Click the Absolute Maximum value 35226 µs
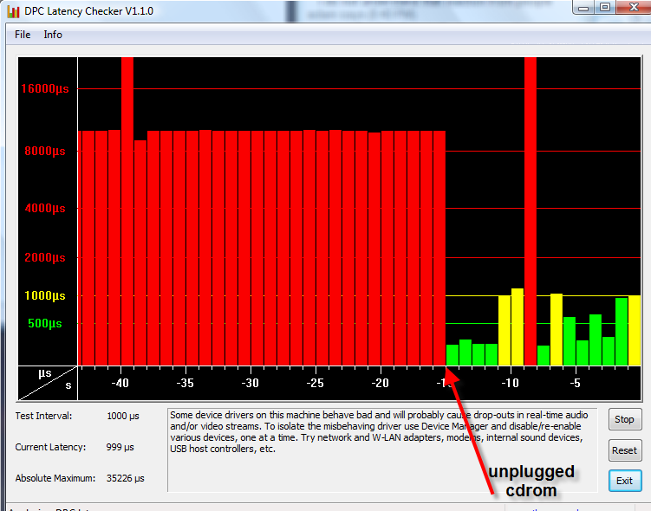Viewport: 651px width, 511px height. [126, 478]
